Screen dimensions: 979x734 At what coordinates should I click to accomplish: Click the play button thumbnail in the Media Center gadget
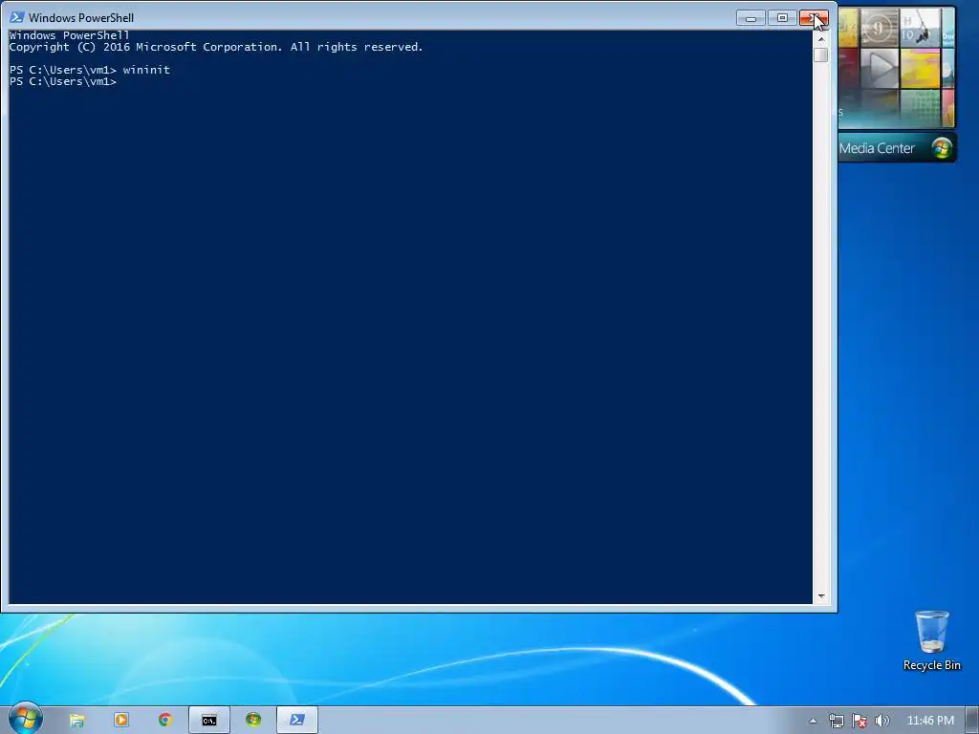(880, 69)
